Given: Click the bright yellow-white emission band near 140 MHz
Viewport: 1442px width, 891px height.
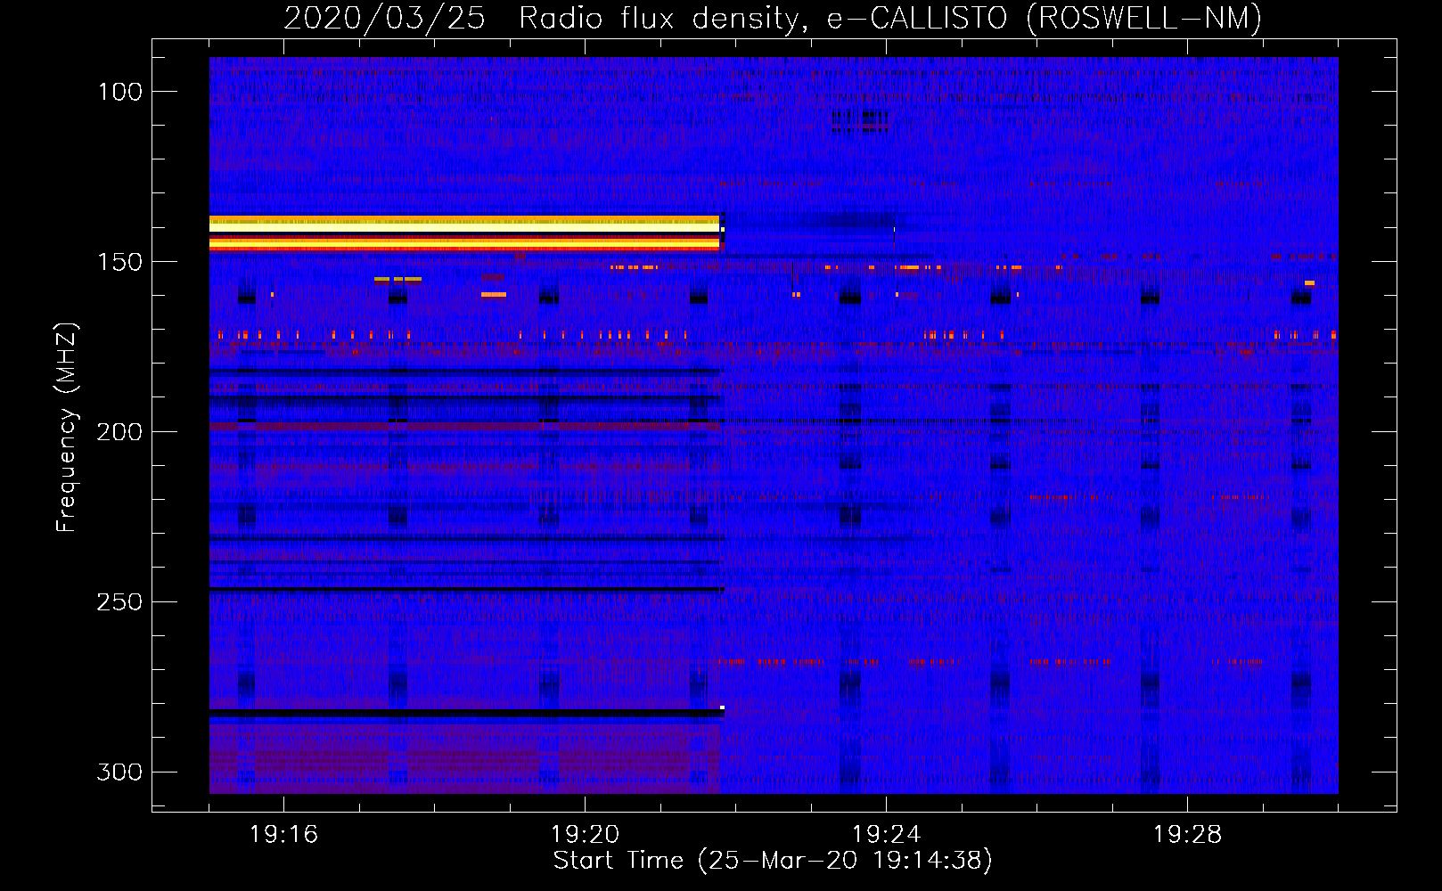Looking at the screenshot, I should (x=464, y=227).
